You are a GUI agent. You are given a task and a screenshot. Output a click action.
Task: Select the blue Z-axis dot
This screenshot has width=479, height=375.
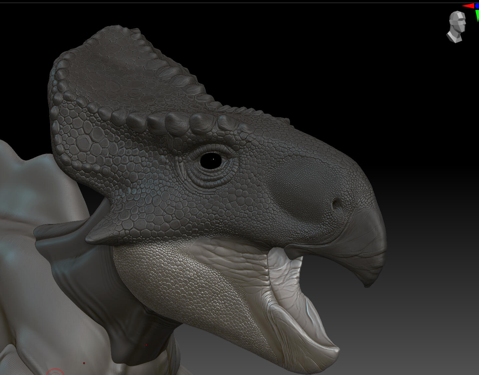tap(477, 6)
